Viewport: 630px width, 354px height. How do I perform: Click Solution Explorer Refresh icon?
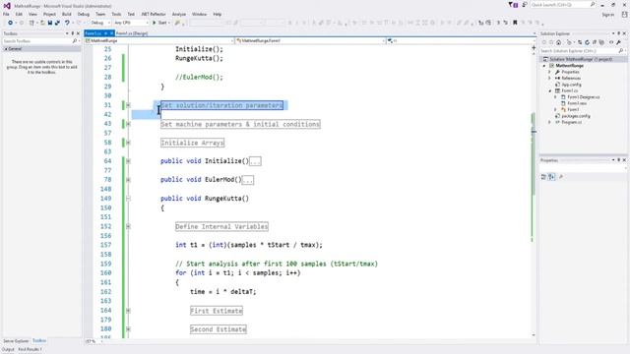coord(587,42)
